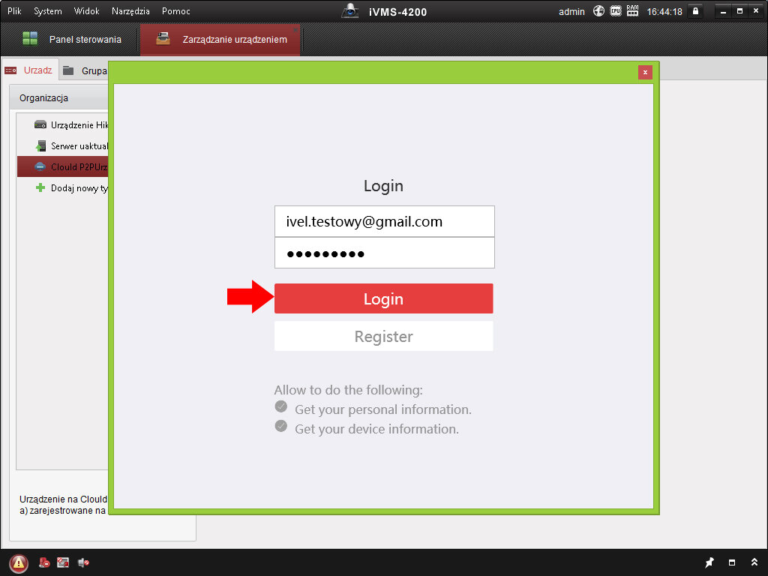
Task: Click the Register button
Action: [x=383, y=336]
